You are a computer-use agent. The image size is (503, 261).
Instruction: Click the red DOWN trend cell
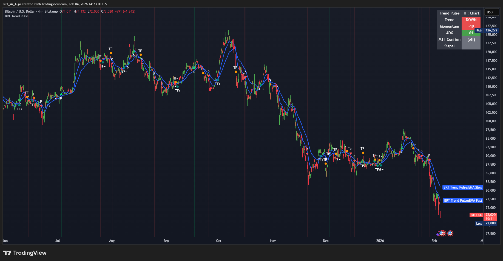[x=471, y=20]
